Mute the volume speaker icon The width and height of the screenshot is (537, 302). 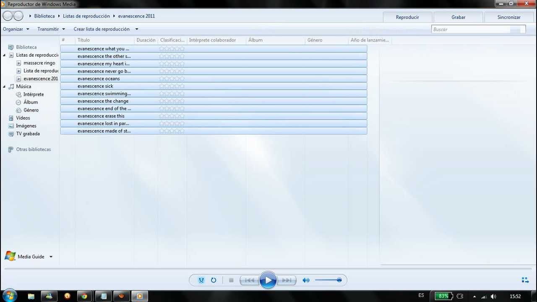coord(306,280)
